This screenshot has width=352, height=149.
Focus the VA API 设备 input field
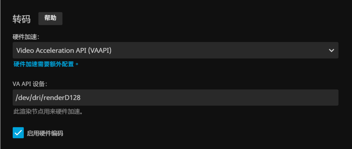(x=175, y=97)
